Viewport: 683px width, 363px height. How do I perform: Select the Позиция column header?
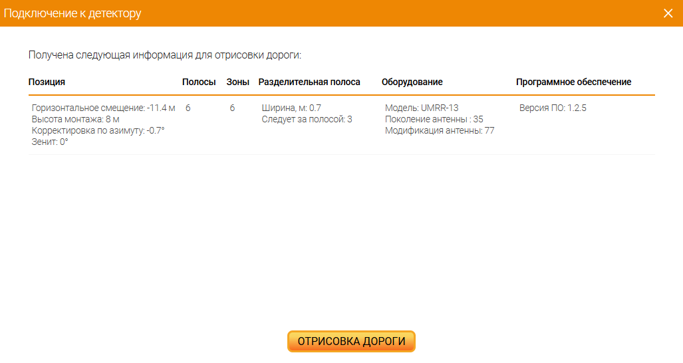[x=47, y=82]
